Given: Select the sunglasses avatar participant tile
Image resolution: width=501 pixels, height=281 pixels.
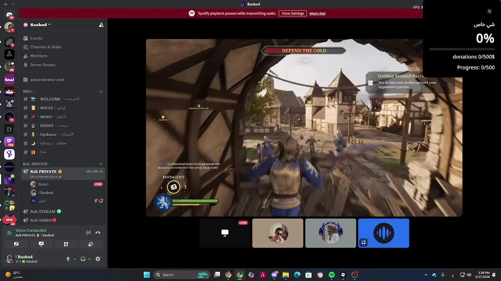Looking at the screenshot, I should tap(278, 233).
